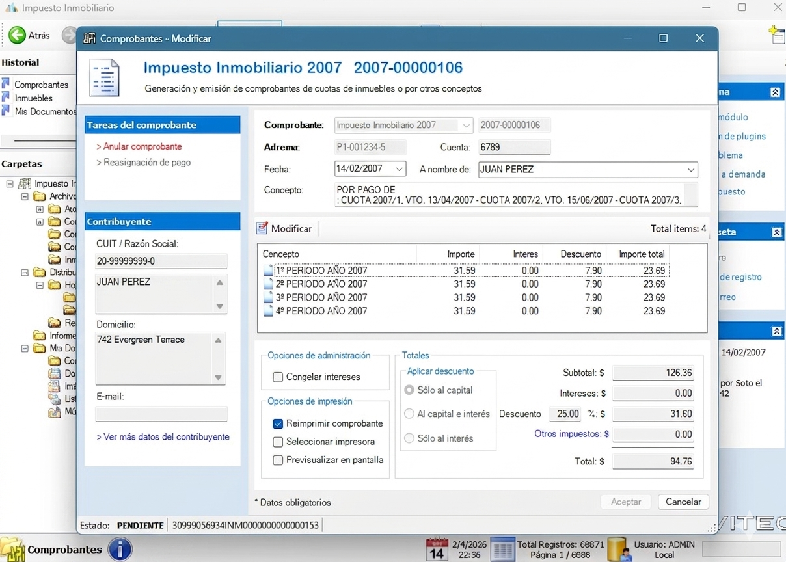Pick the Sólo al interés radio option

(409, 438)
